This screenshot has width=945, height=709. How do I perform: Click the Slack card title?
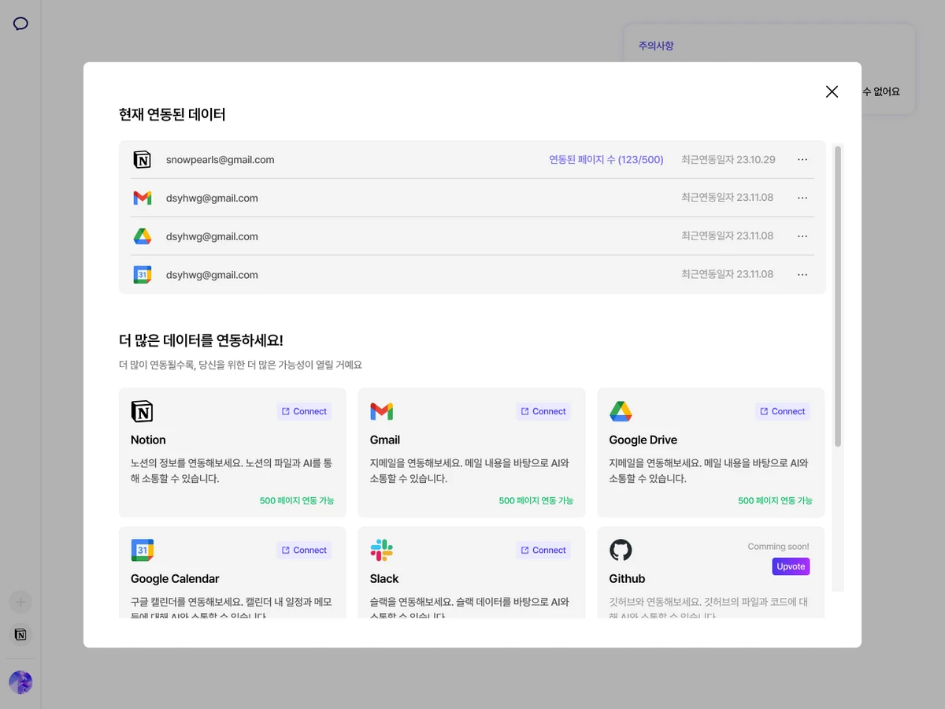(x=384, y=578)
